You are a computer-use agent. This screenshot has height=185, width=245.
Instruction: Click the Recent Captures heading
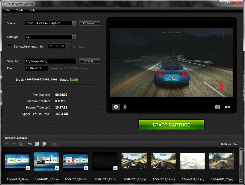16,138
